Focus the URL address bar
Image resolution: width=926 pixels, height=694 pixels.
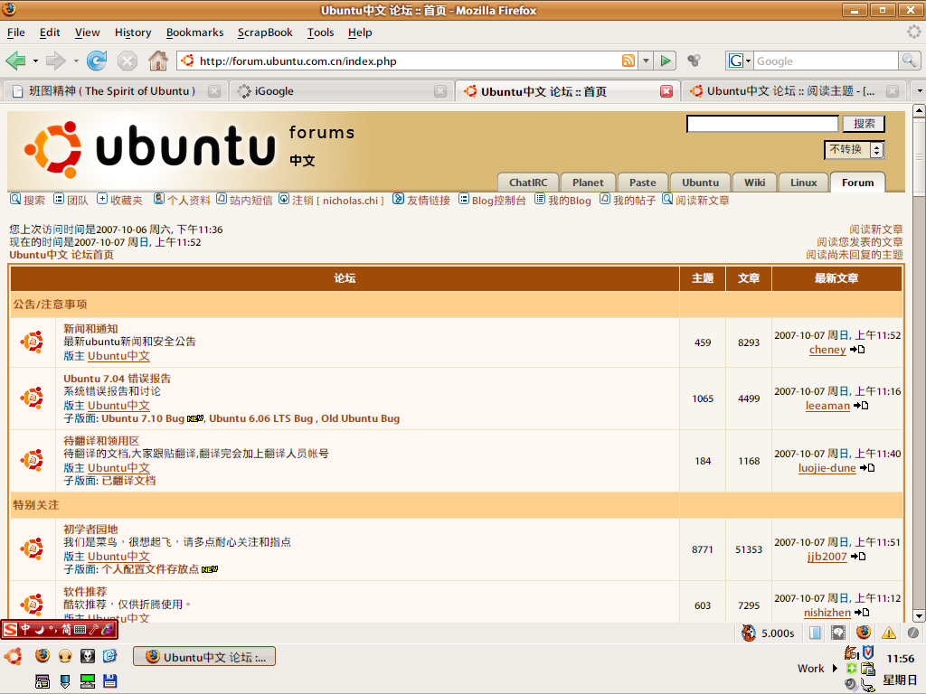(409, 61)
